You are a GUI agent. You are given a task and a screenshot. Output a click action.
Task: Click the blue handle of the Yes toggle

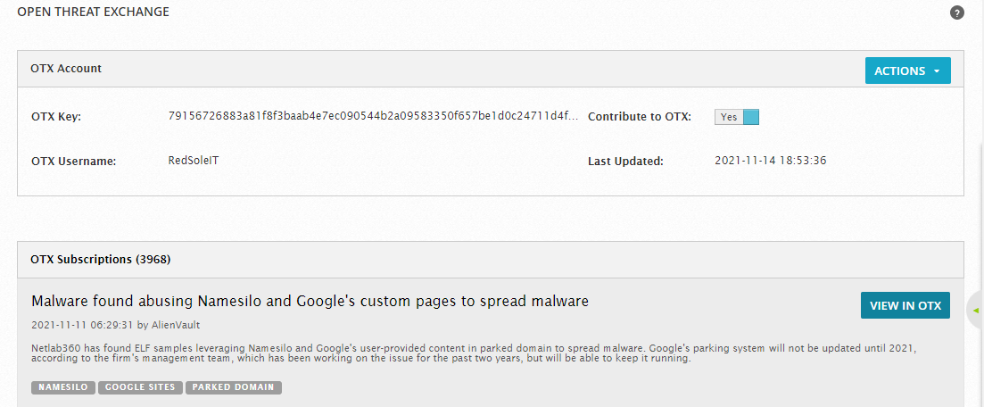pos(751,117)
